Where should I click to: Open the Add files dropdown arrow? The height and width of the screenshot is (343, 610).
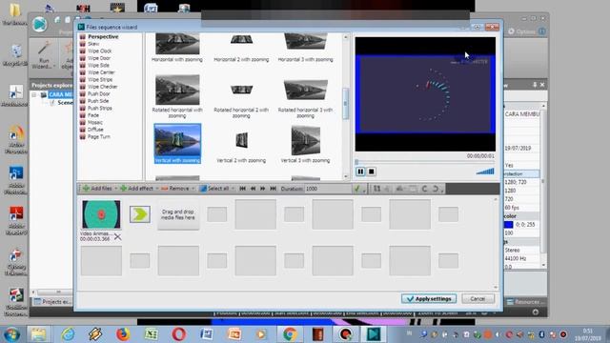point(116,189)
